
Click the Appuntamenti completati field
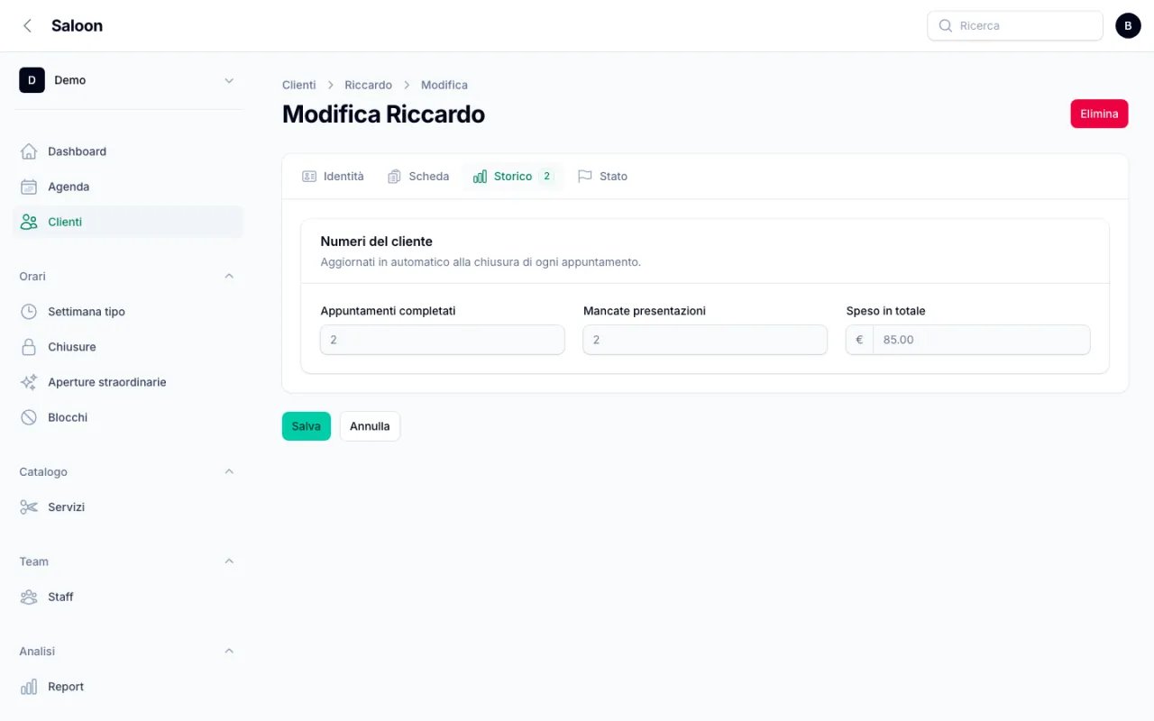(x=443, y=340)
